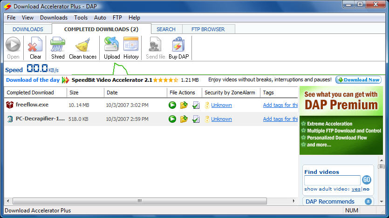Click the horizontal scrollbar left arrow

[x=8, y=201]
